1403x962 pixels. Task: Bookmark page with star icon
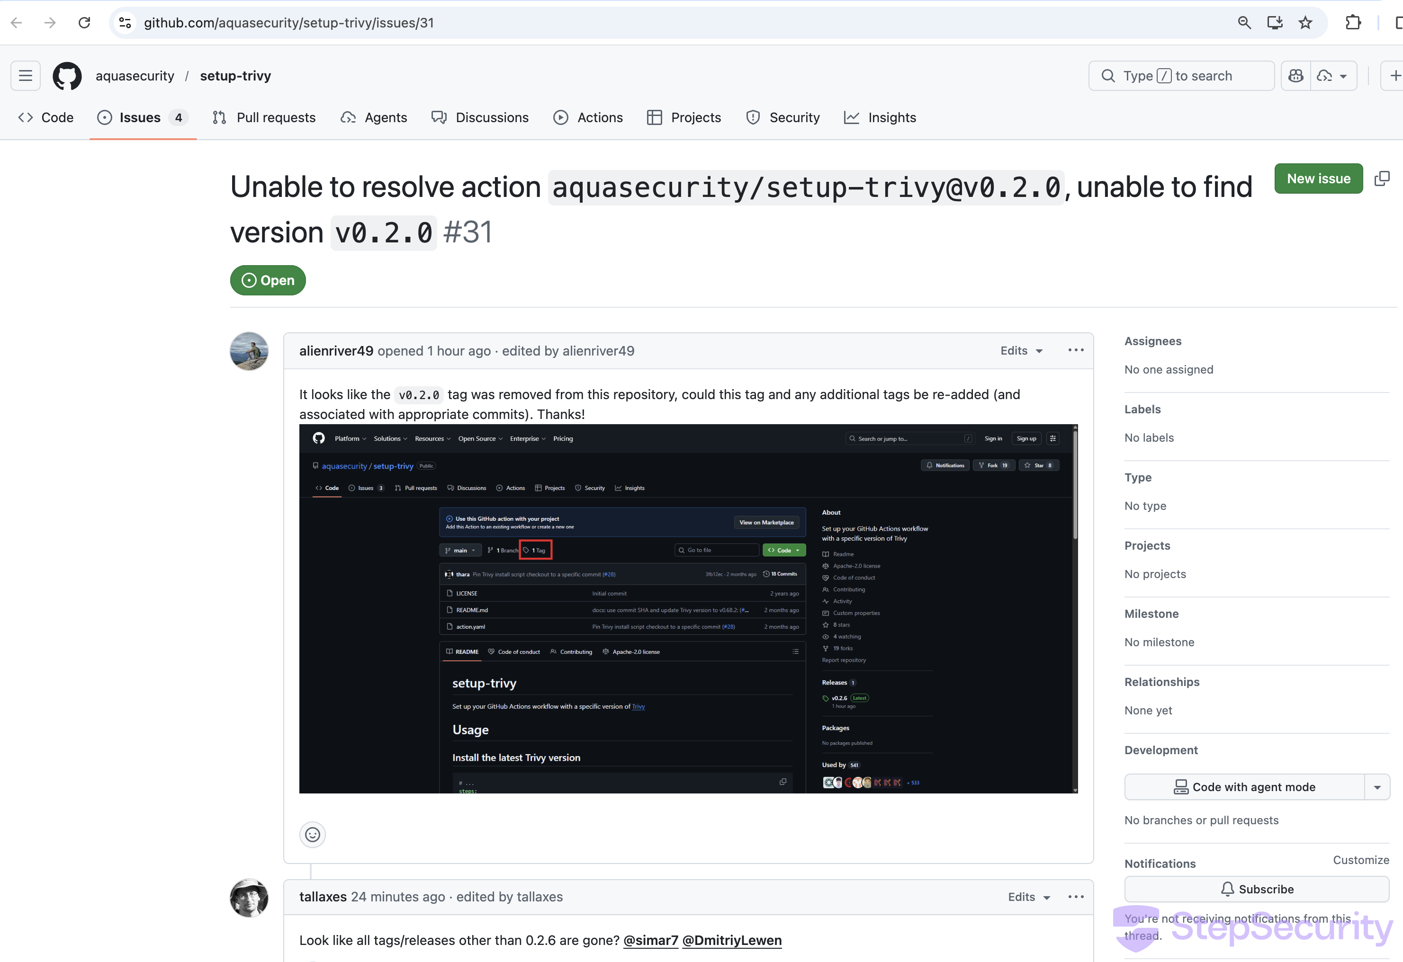tap(1305, 23)
